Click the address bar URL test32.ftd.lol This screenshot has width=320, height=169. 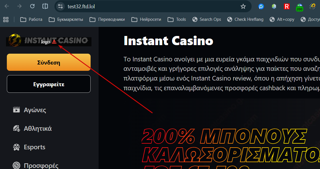coord(81,7)
